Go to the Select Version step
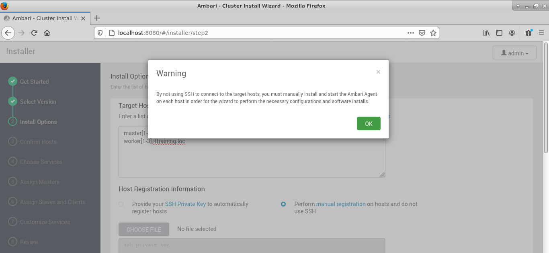 click(x=38, y=102)
